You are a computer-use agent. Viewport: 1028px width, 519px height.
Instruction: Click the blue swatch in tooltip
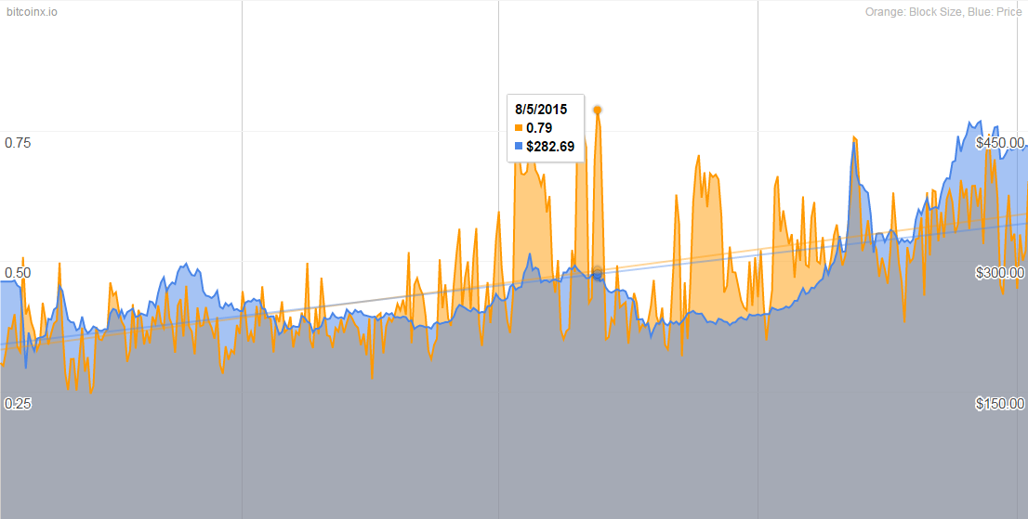tap(519, 147)
